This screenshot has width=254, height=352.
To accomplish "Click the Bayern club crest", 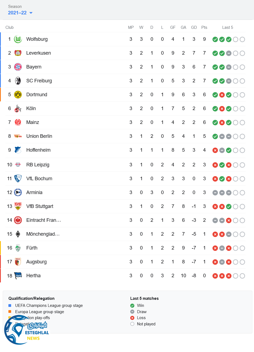I will click(18, 67).
